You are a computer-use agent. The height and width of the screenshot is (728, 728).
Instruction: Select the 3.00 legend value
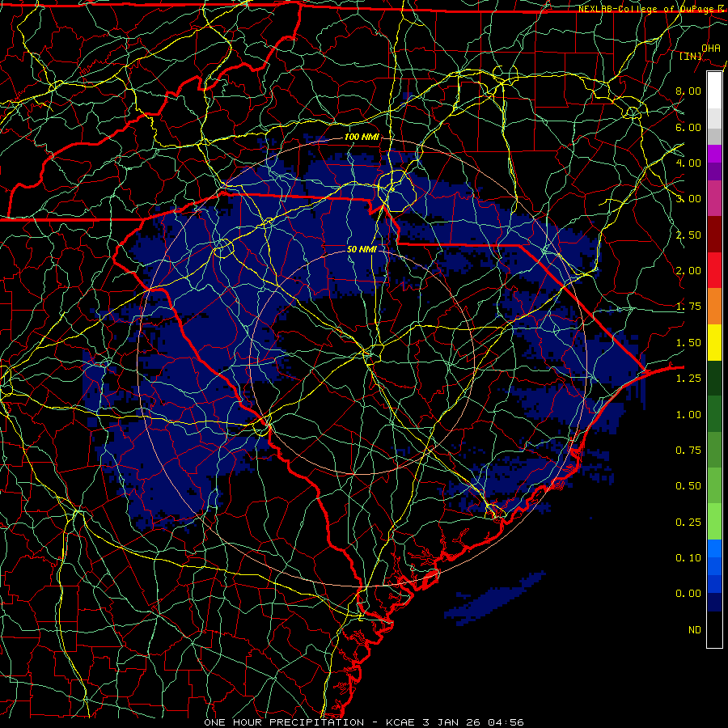point(688,199)
